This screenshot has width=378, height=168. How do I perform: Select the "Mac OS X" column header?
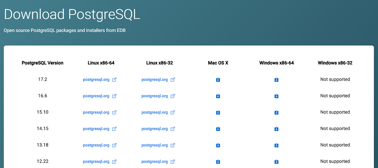click(x=218, y=63)
